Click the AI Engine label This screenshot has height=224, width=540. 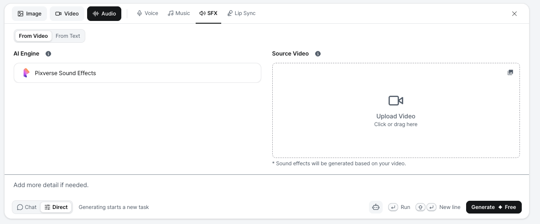pos(26,54)
